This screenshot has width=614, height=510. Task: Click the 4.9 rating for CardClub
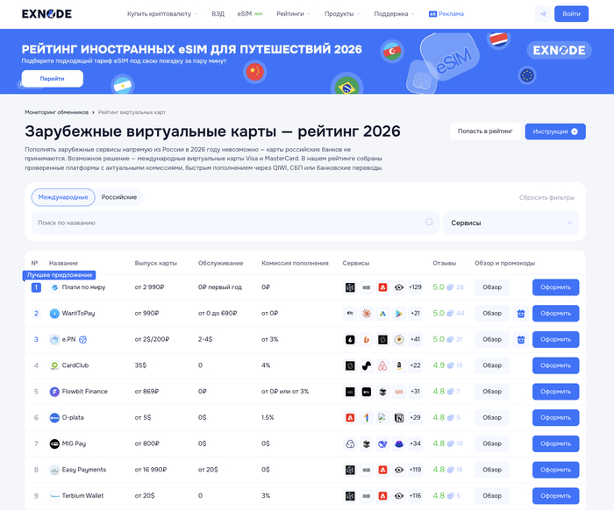pos(439,365)
